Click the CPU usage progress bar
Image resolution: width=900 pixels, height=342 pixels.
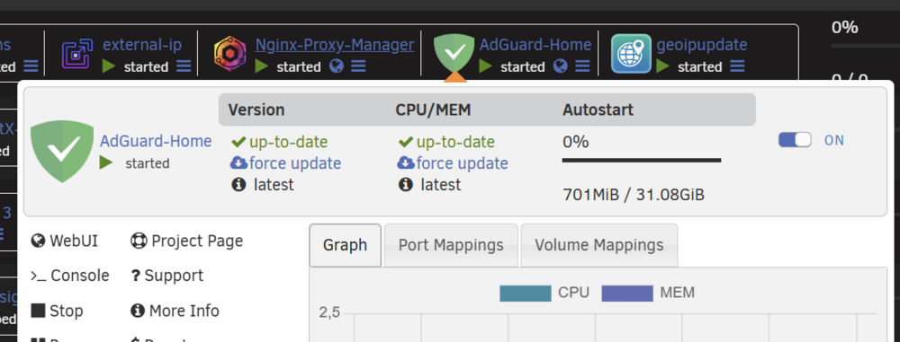point(641,161)
